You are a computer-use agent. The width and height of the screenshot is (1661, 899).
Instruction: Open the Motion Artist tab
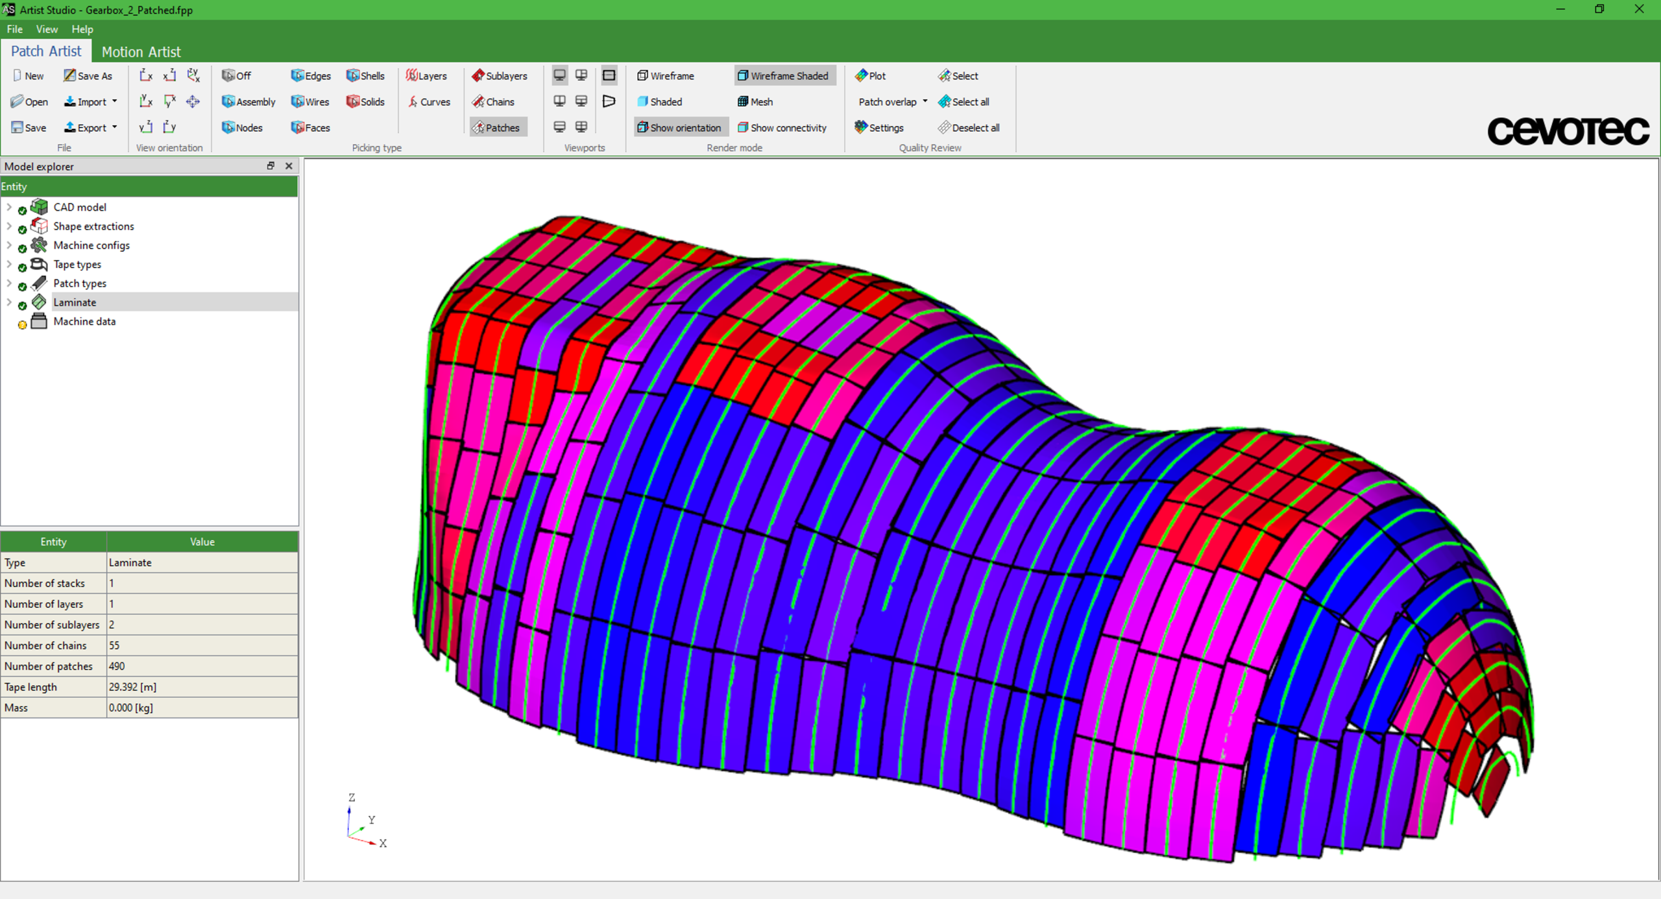coord(141,51)
